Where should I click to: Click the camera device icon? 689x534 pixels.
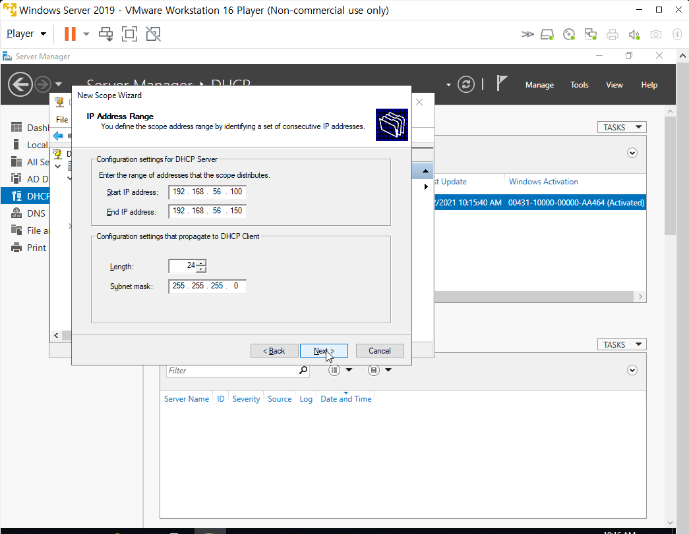click(x=655, y=34)
